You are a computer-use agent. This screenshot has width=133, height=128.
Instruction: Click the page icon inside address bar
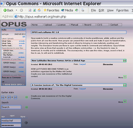tap(16, 16)
